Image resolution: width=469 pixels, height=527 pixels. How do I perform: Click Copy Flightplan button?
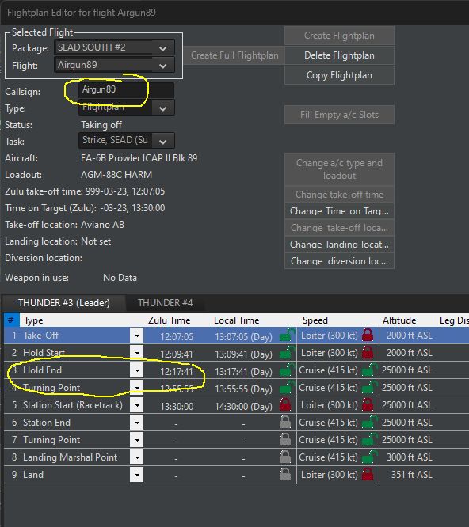(x=339, y=75)
